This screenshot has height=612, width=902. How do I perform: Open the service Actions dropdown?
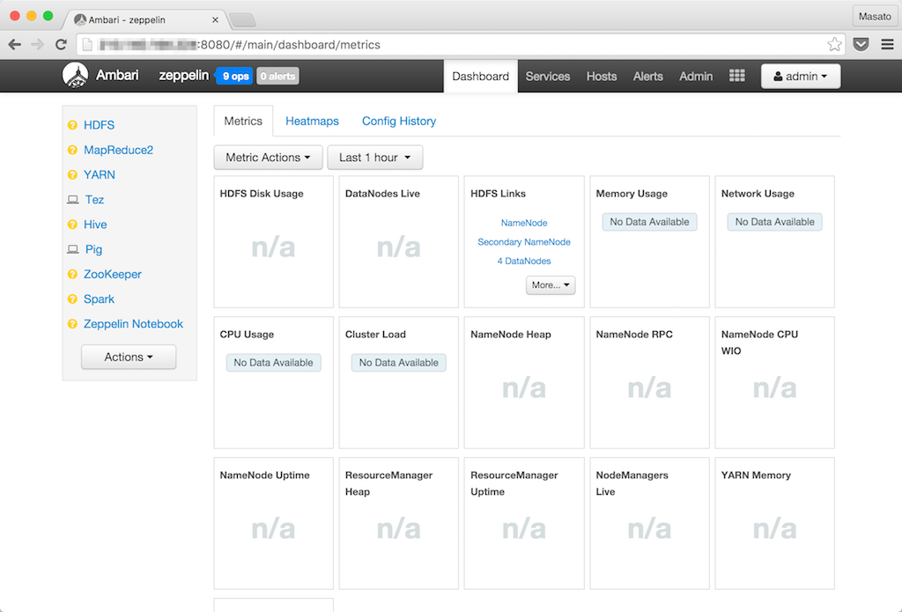click(129, 358)
